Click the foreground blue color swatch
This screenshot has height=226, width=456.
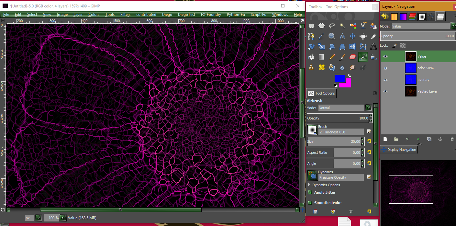[339, 79]
